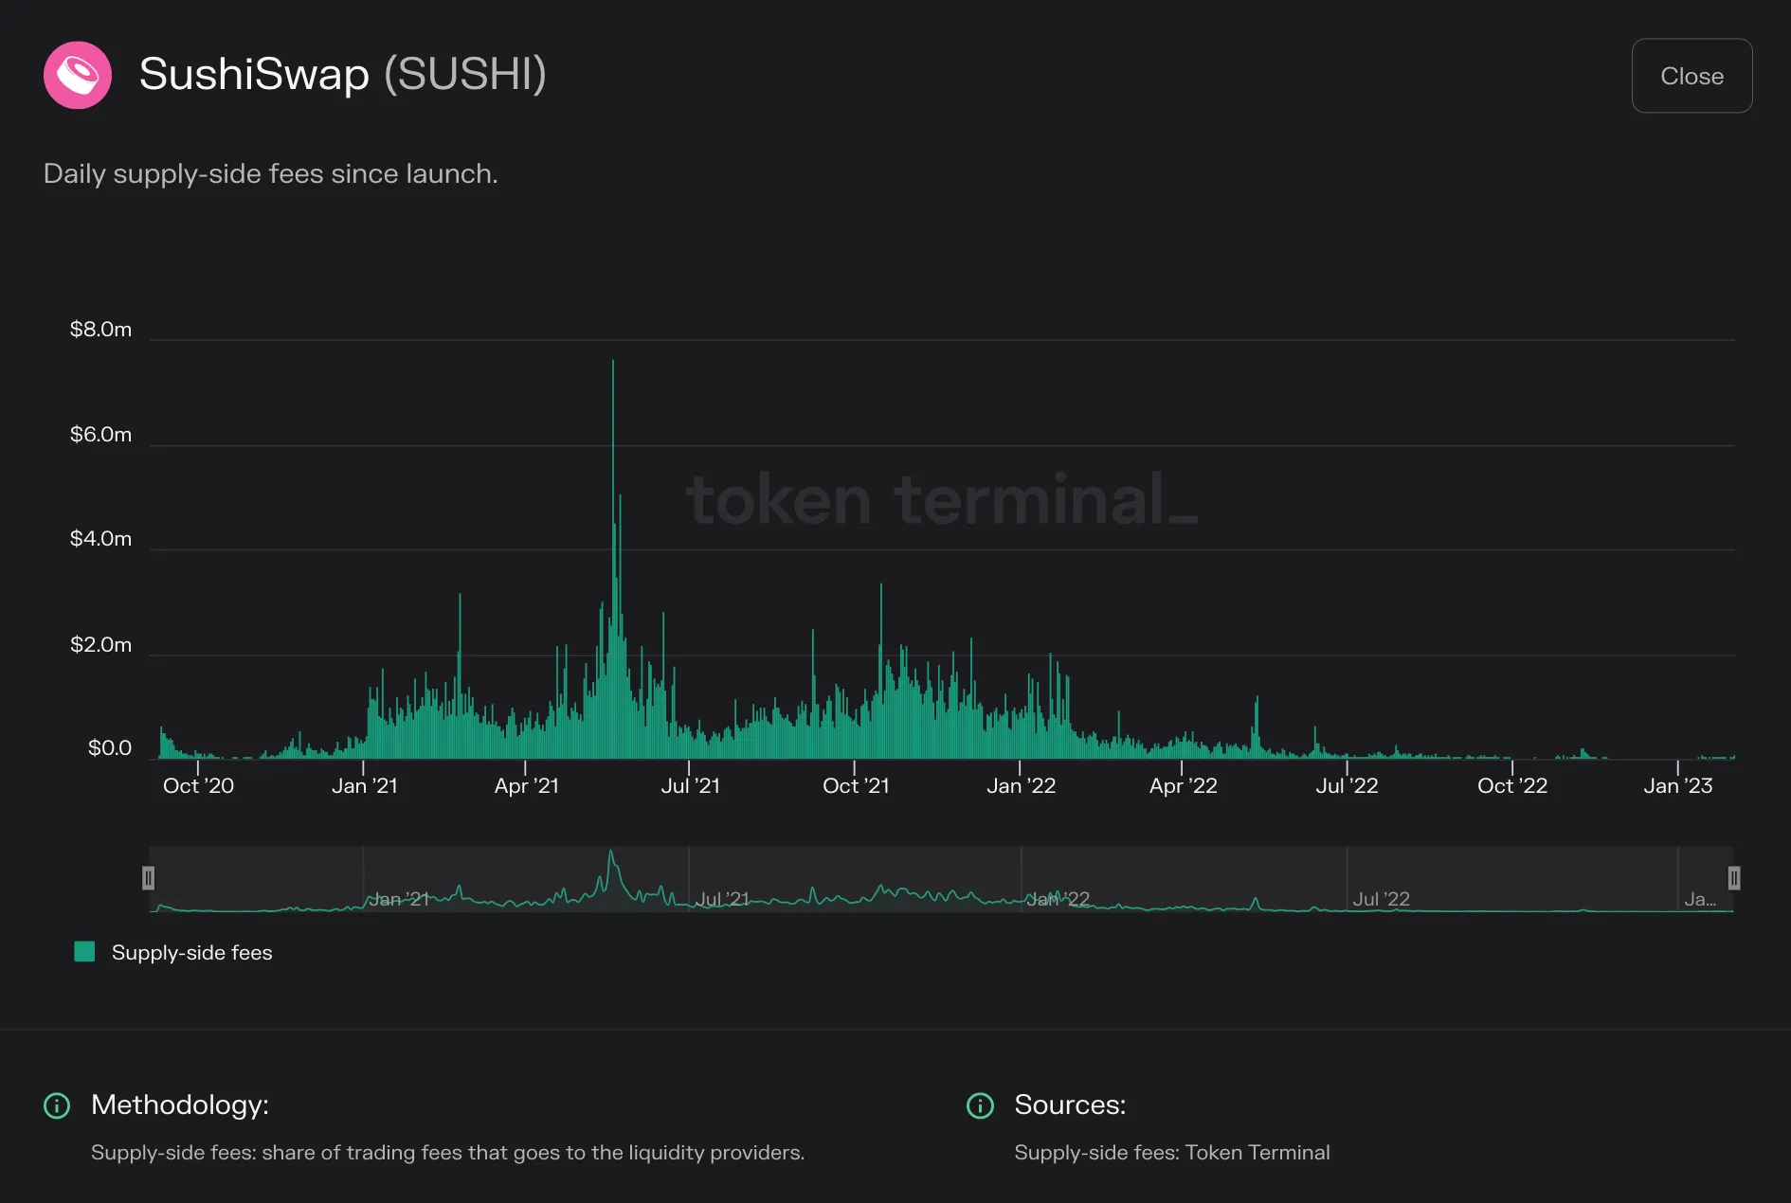Click the Supply-side fees legend label

(x=191, y=953)
